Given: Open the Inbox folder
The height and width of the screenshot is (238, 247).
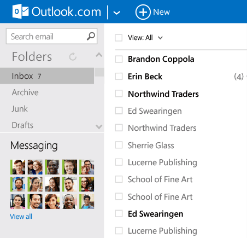Looking at the screenshot, I should click(47, 76).
